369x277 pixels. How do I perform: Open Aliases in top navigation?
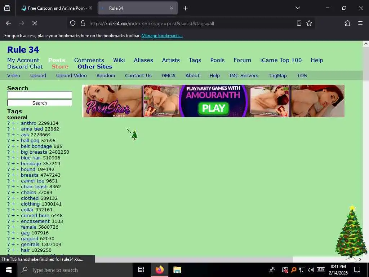143,60
